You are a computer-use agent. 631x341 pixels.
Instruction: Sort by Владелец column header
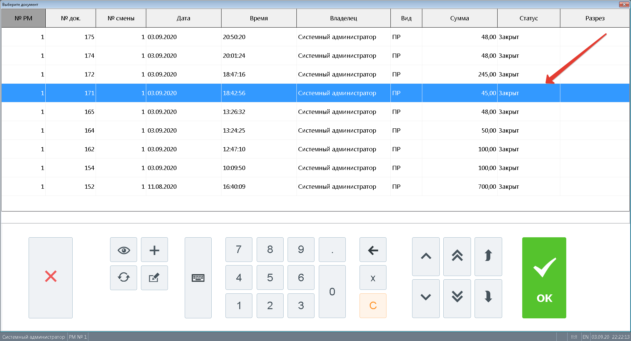[x=343, y=18]
